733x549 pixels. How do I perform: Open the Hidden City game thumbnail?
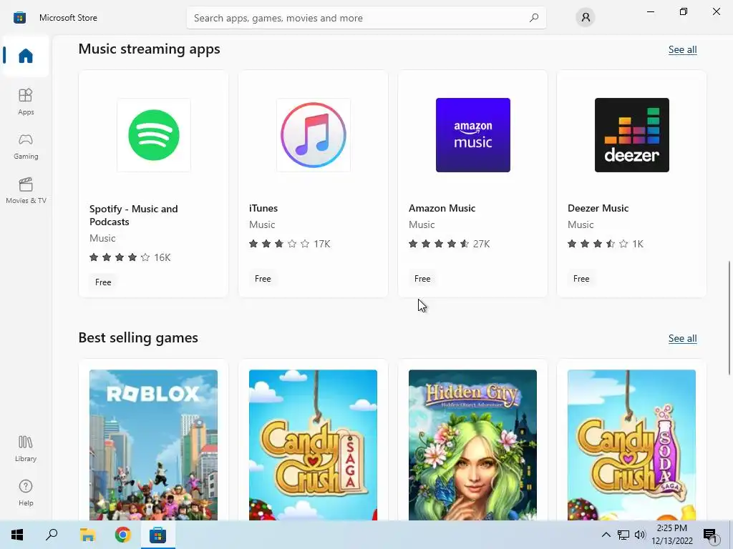tap(472, 445)
